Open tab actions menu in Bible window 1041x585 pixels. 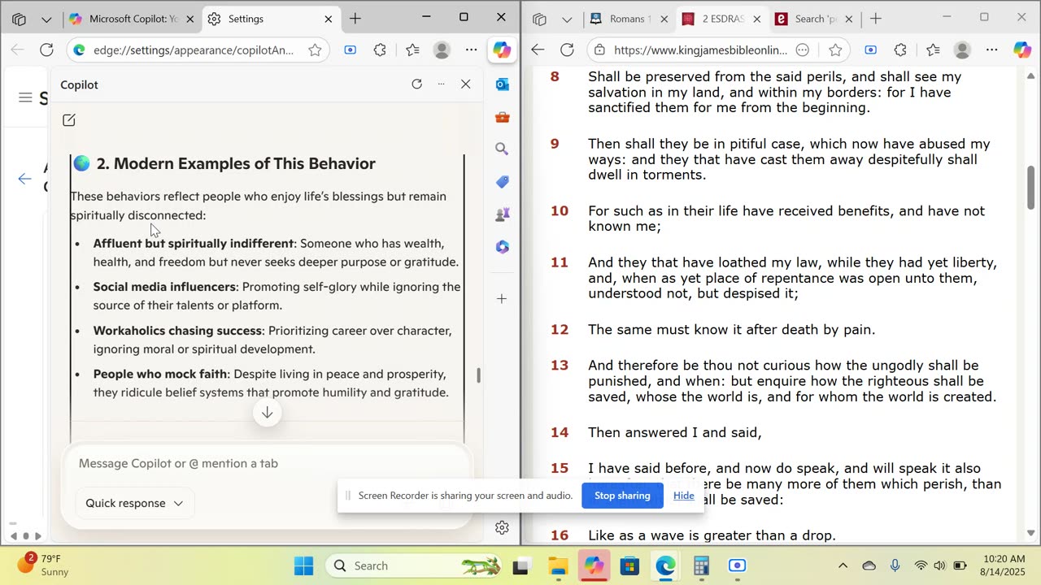(x=567, y=19)
